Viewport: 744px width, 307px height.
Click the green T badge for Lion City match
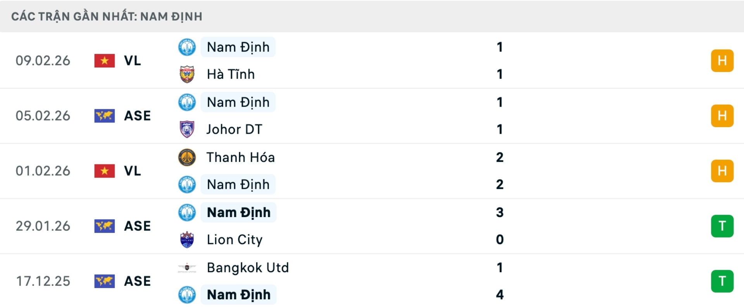(722, 226)
